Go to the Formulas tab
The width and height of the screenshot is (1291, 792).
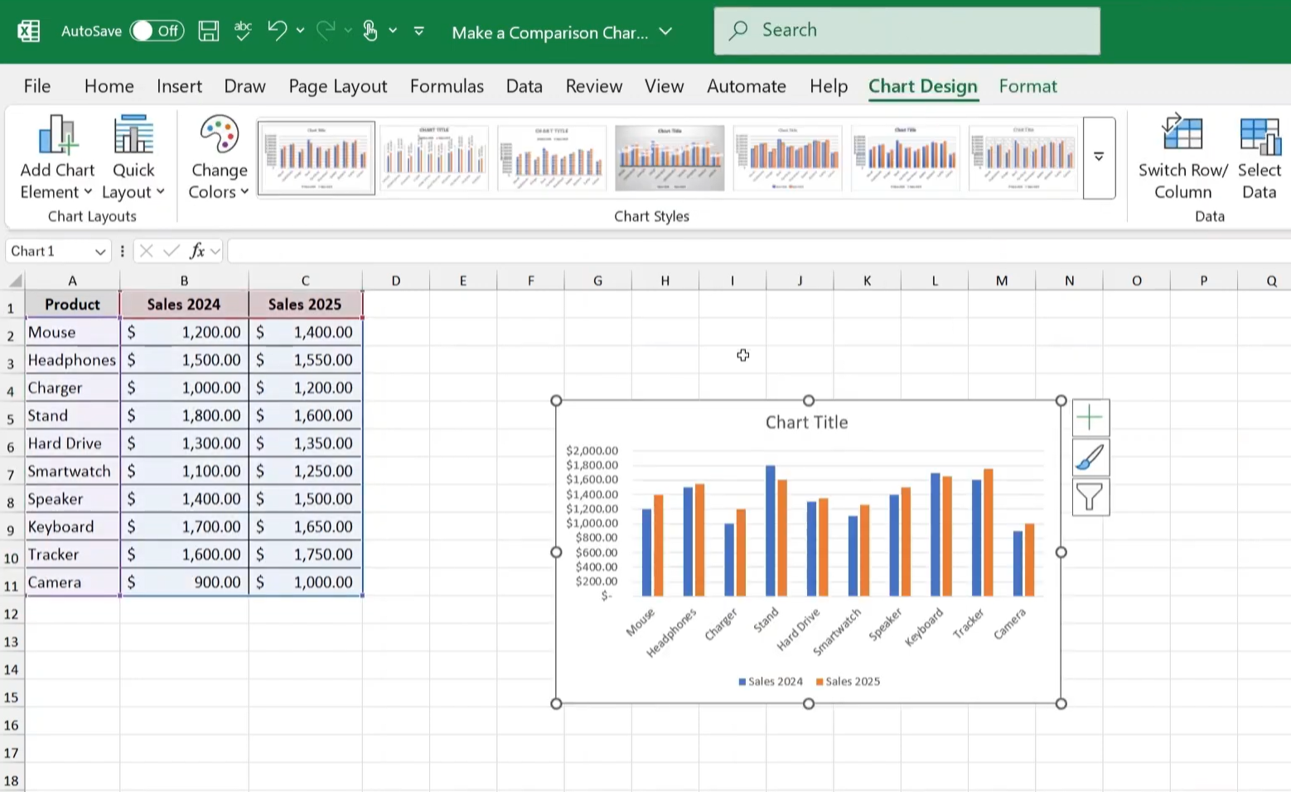pyautogui.click(x=447, y=86)
